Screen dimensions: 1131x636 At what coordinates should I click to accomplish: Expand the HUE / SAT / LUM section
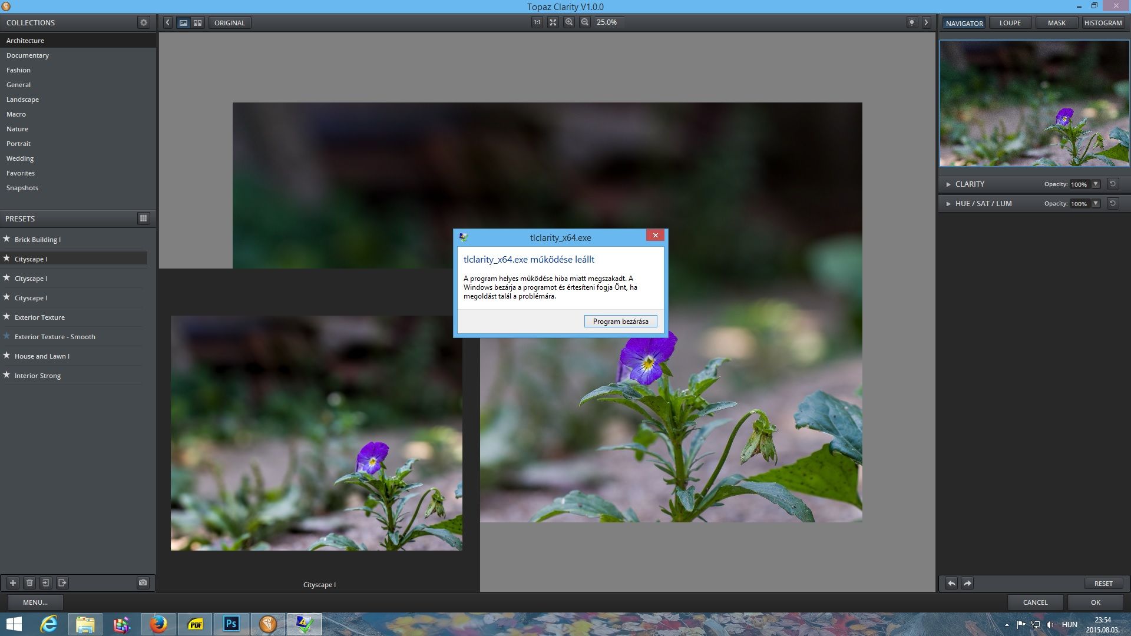point(948,204)
